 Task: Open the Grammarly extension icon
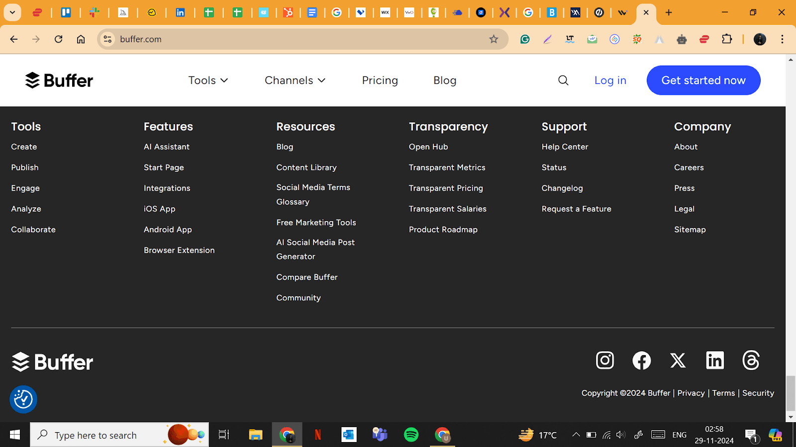525,39
